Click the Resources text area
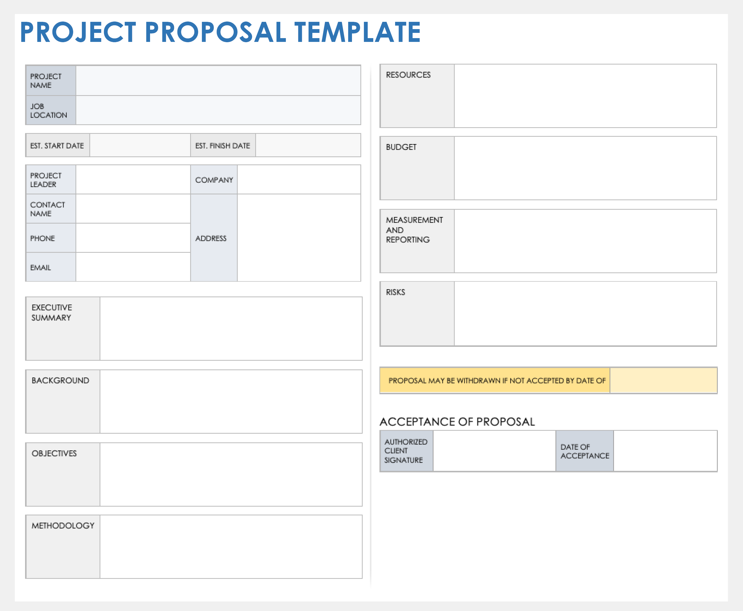Screen dimensions: 743x611 585,96
